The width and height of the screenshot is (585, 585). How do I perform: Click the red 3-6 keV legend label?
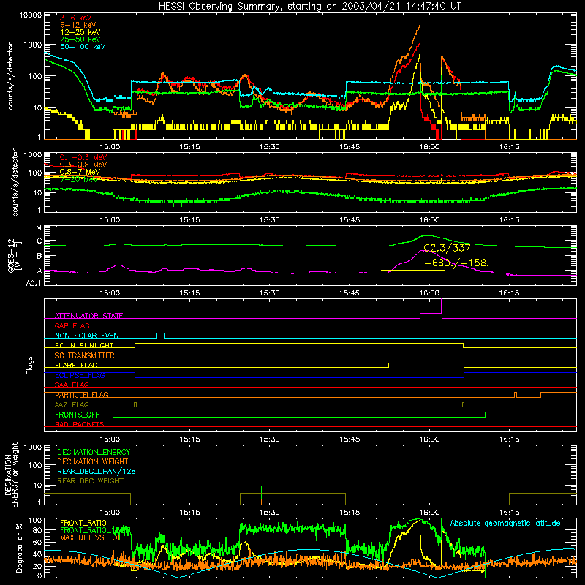click(75, 18)
